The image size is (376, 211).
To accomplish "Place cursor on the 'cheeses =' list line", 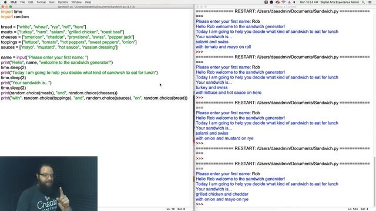I will point(68,37).
